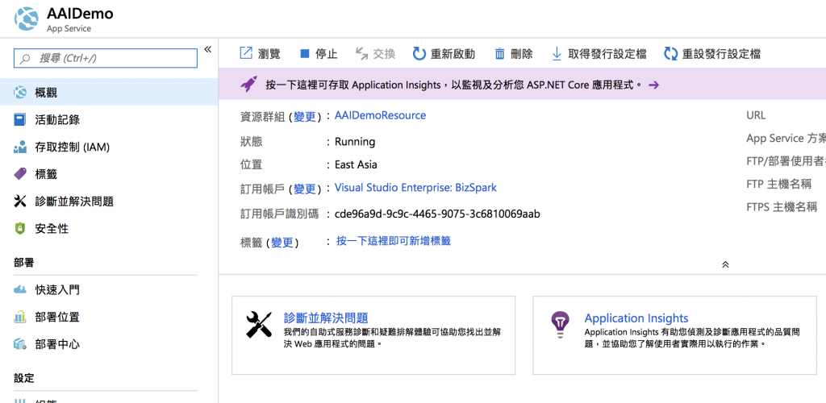Click the 概觀 globe icon in sidebar

pos(20,93)
